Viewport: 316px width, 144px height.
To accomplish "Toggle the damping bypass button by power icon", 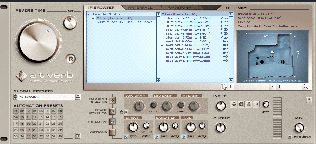I will tap(126, 112).
